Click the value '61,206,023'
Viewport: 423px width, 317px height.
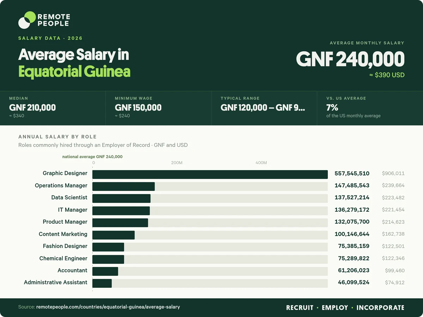(354, 271)
